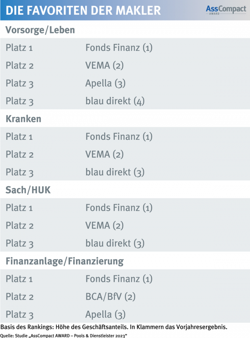Viewport: 250px width, 338px height.
Task: Select Apella (3) in Vorsorge/Leben
Action: pos(105,83)
